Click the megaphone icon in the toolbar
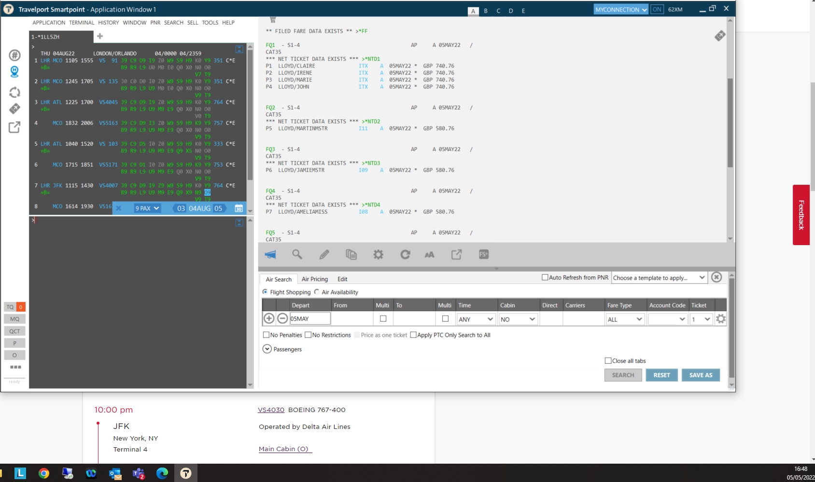The width and height of the screenshot is (815, 482). coord(270,255)
